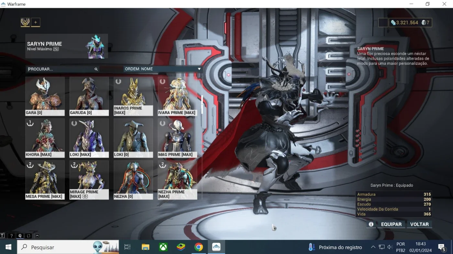
Task: Click the forma icon on Ivara Prime
Action: pos(162,81)
